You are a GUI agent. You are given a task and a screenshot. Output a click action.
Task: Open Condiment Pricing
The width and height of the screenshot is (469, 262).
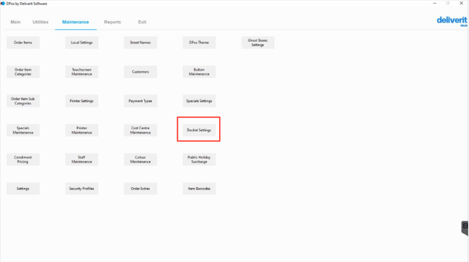tap(23, 159)
